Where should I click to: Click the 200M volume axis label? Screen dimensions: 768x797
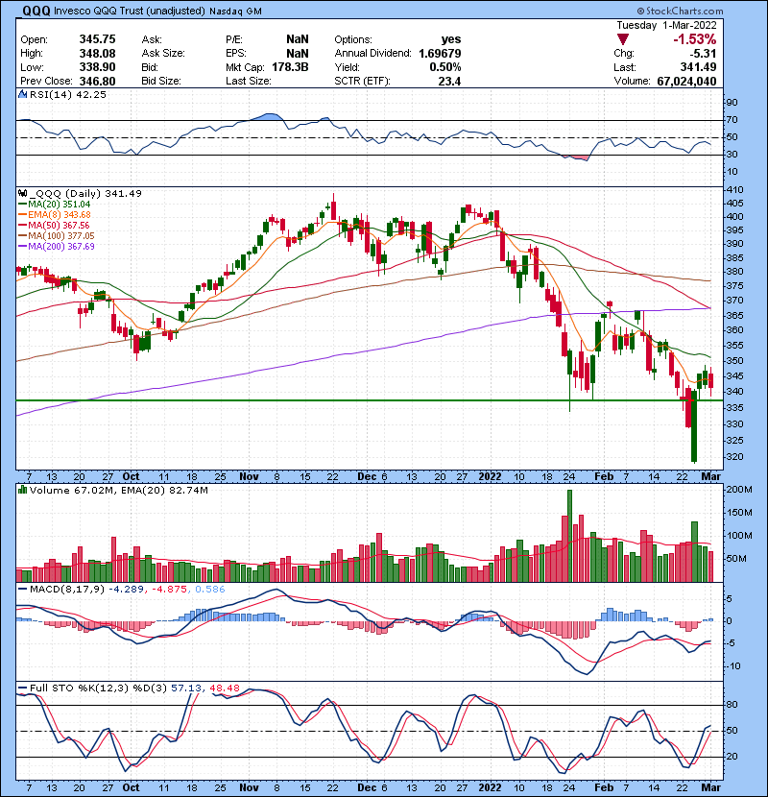(x=739, y=490)
